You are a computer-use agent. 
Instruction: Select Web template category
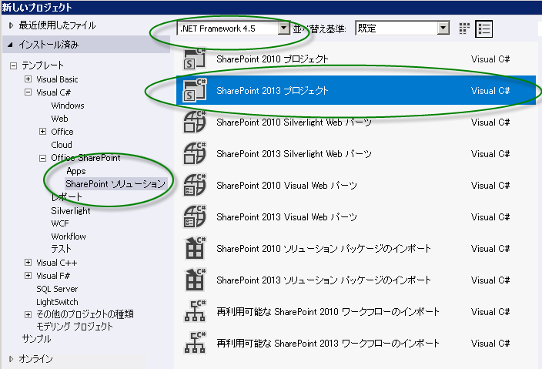coord(59,119)
